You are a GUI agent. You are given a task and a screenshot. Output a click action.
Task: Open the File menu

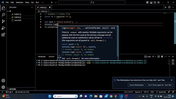coord(7,2)
